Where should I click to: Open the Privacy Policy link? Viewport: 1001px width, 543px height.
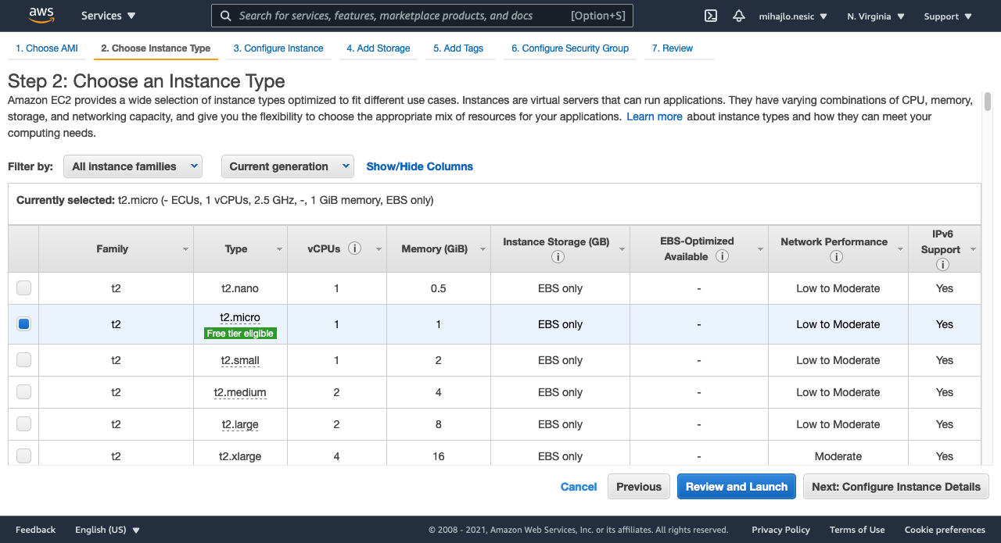coord(781,530)
